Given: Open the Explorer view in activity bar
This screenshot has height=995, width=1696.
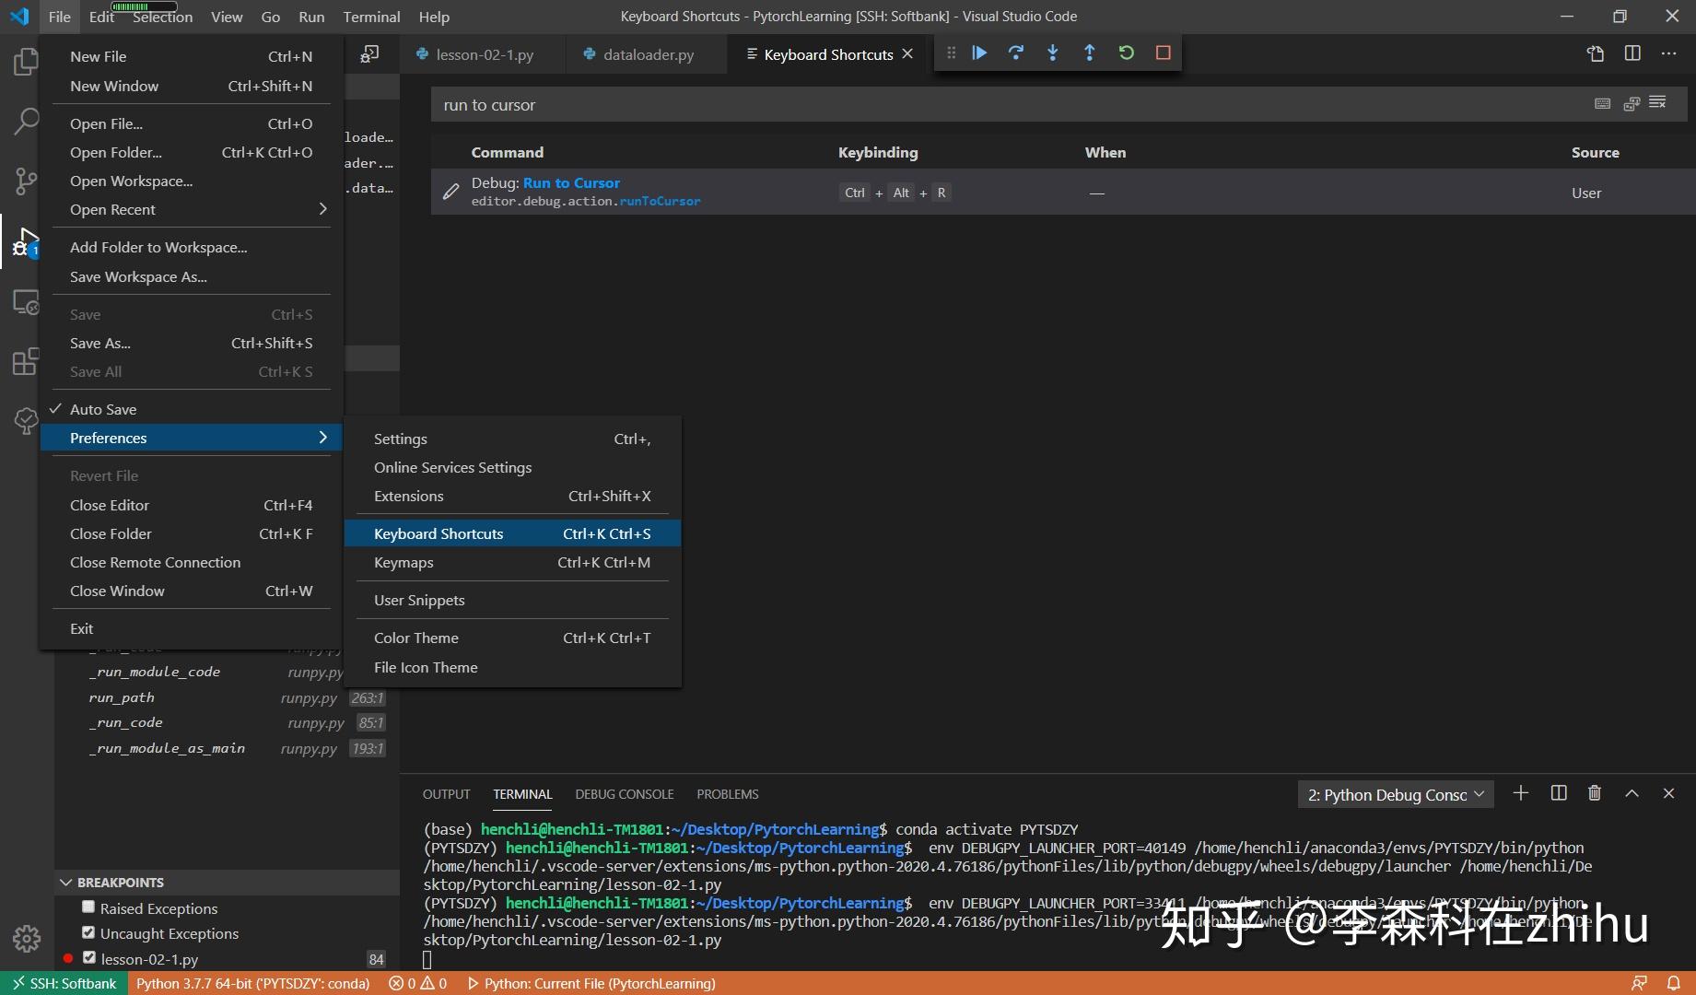Looking at the screenshot, I should point(26,63).
